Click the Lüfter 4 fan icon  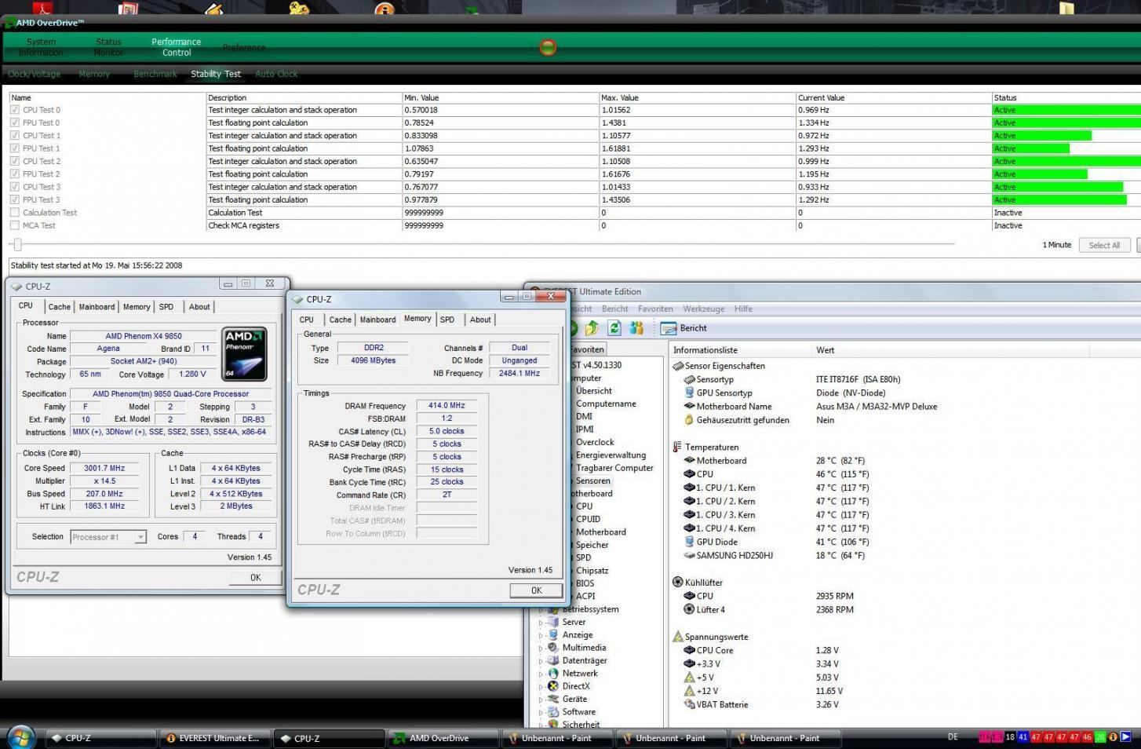(x=689, y=609)
